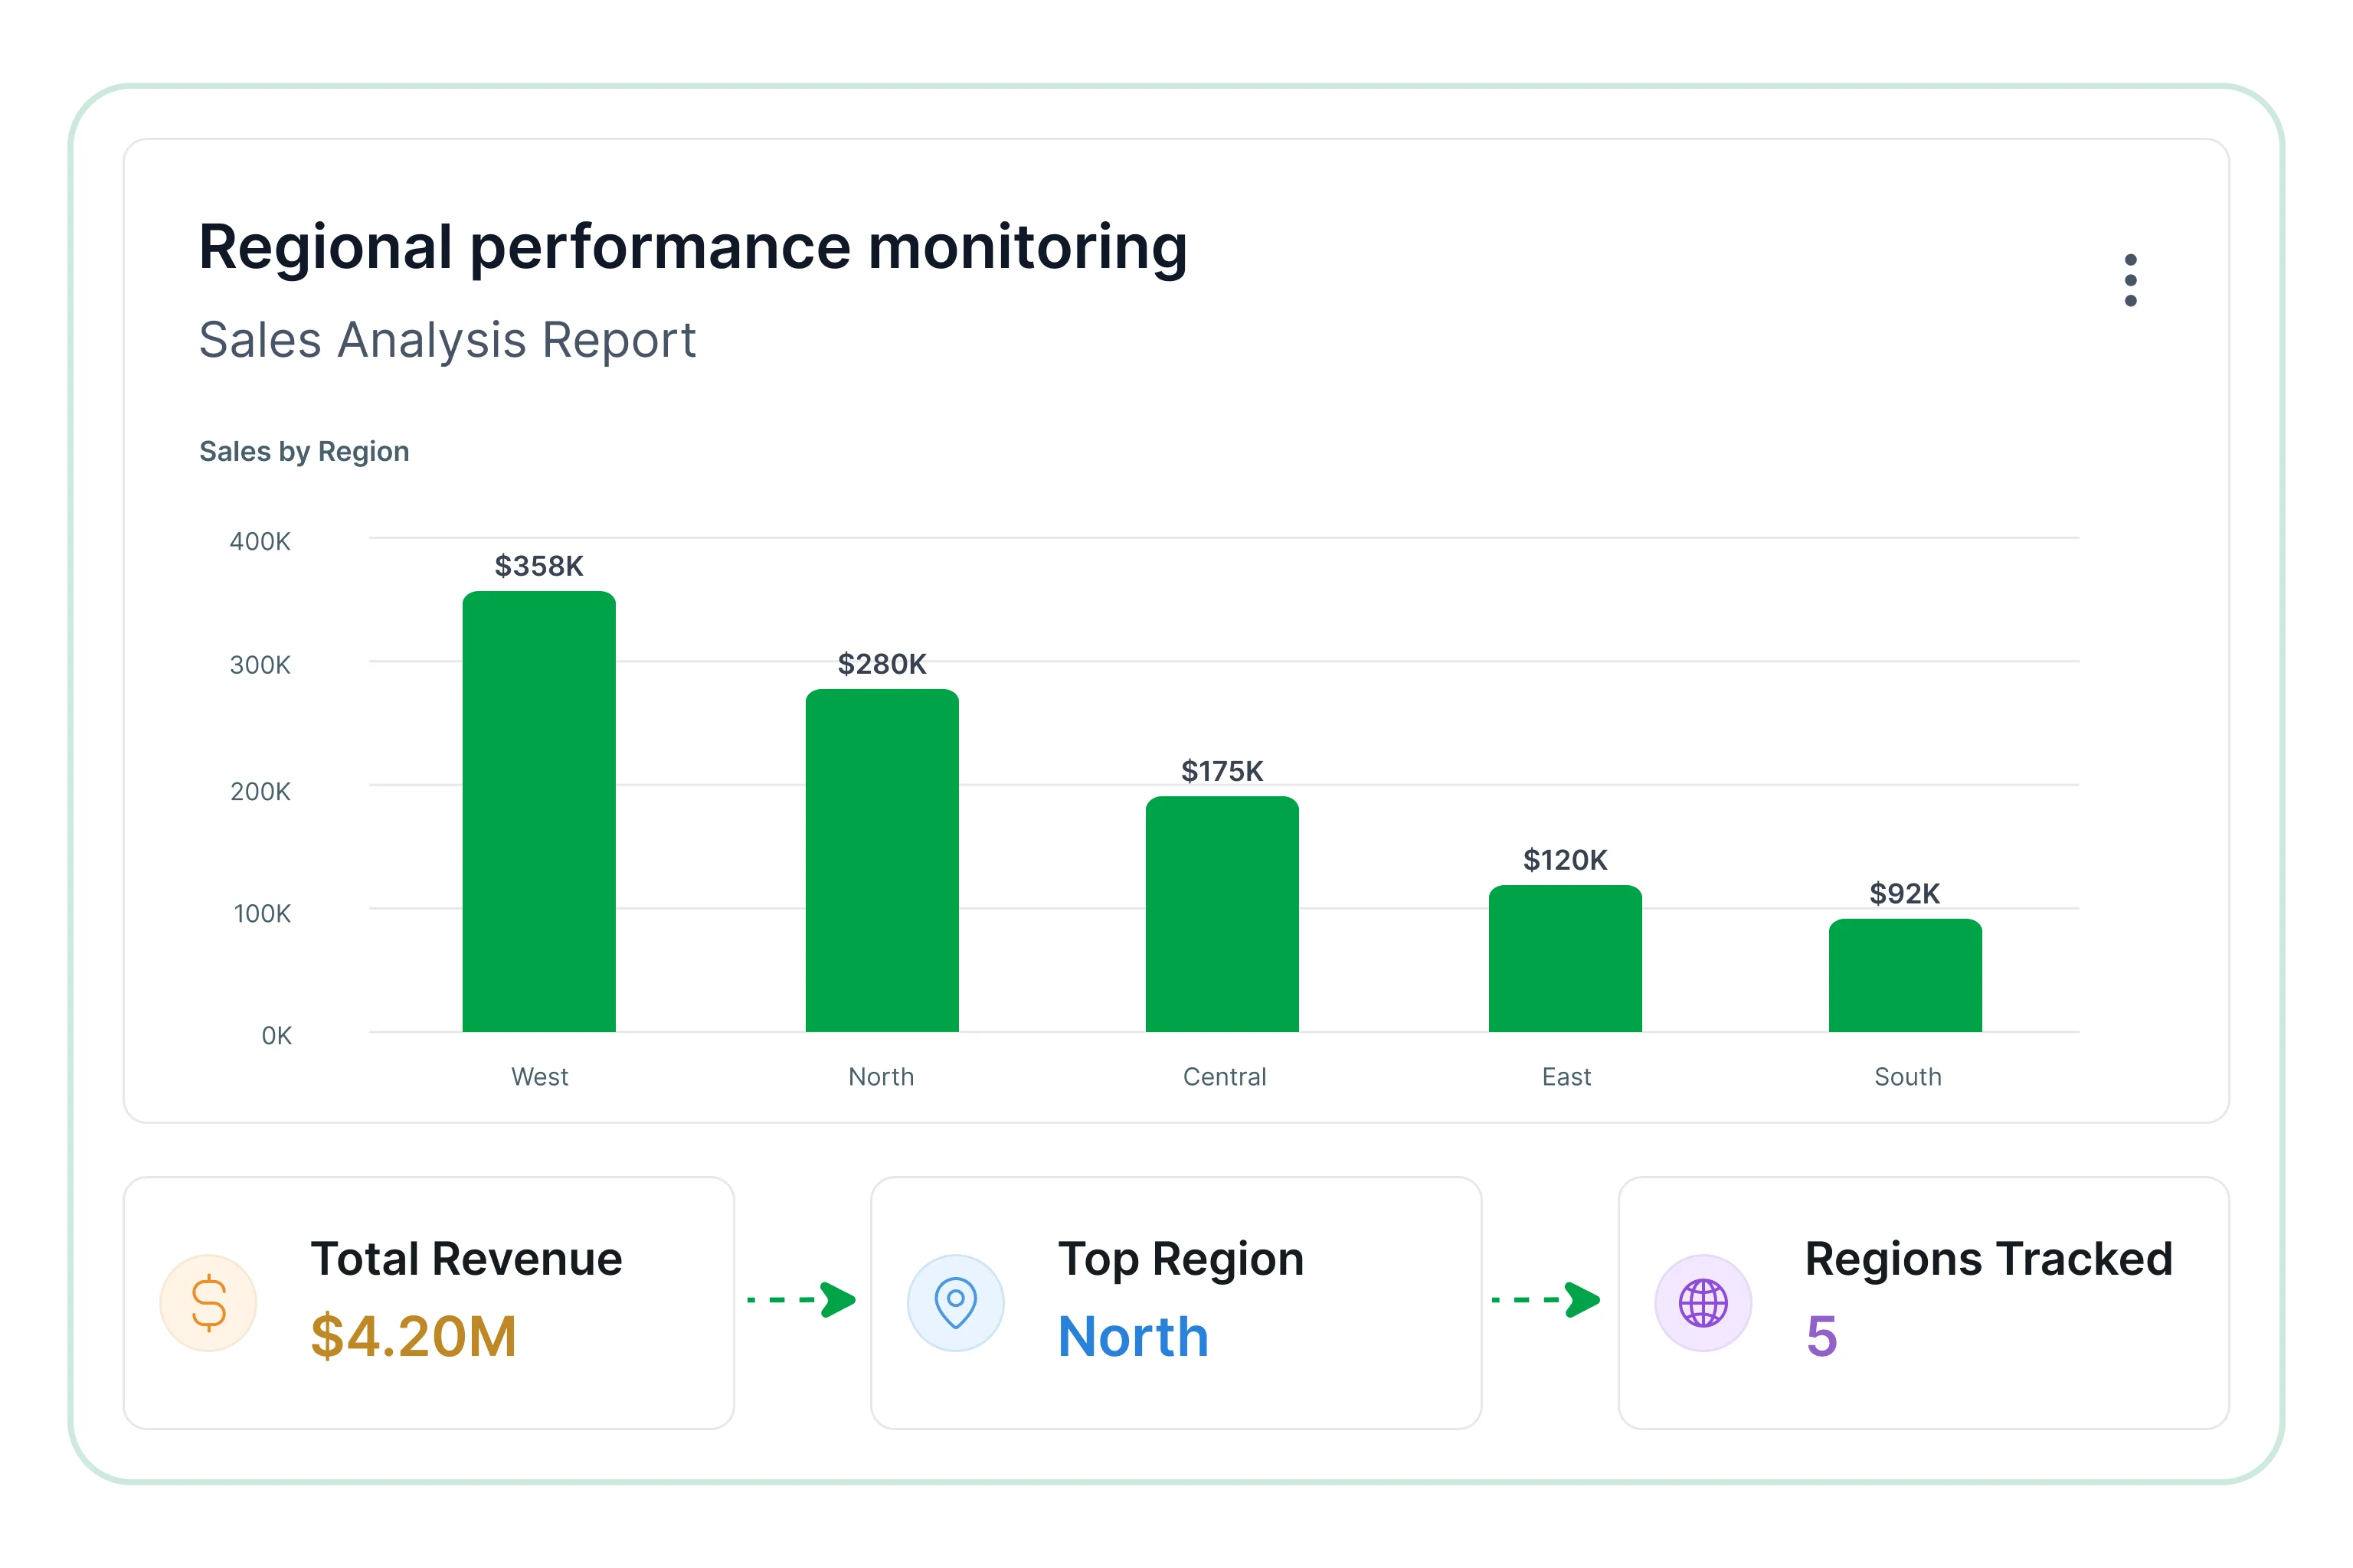Click the 200K y-axis tick label
The image size is (2353, 1568).
click(260, 792)
